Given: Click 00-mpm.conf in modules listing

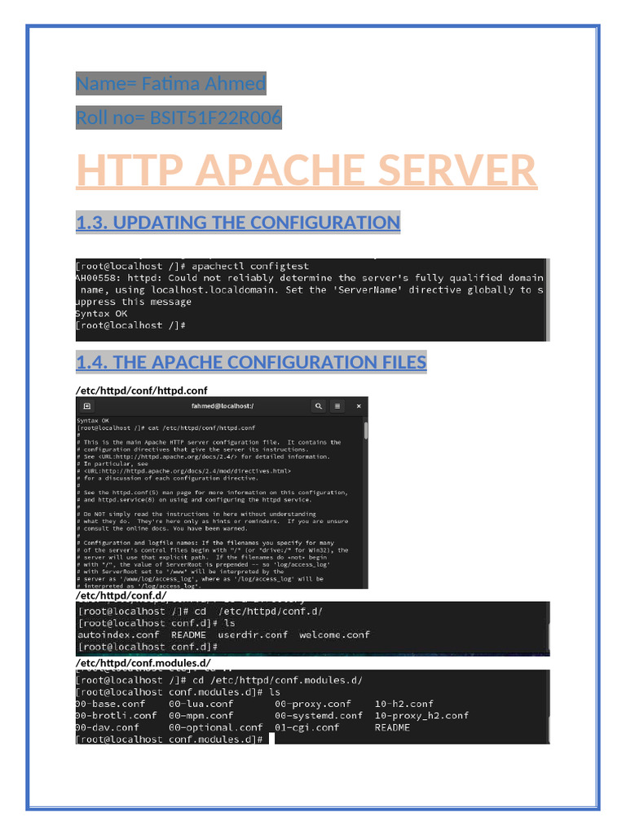Looking at the screenshot, I should click(x=201, y=716).
